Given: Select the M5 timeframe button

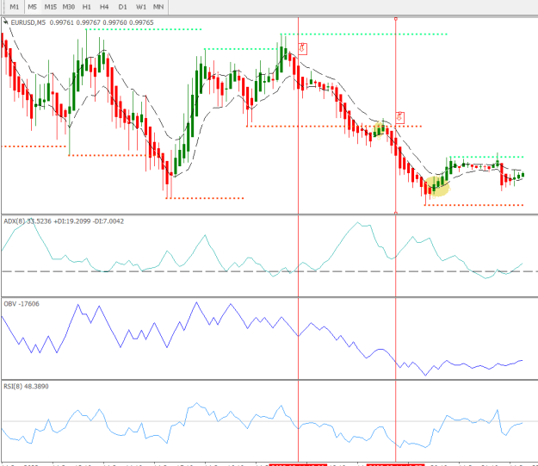Looking at the screenshot, I should pos(32,7).
